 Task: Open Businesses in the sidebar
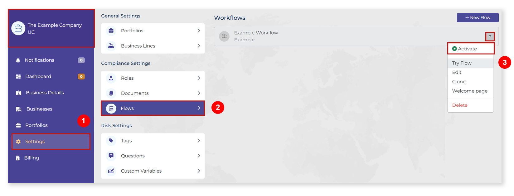(51, 109)
